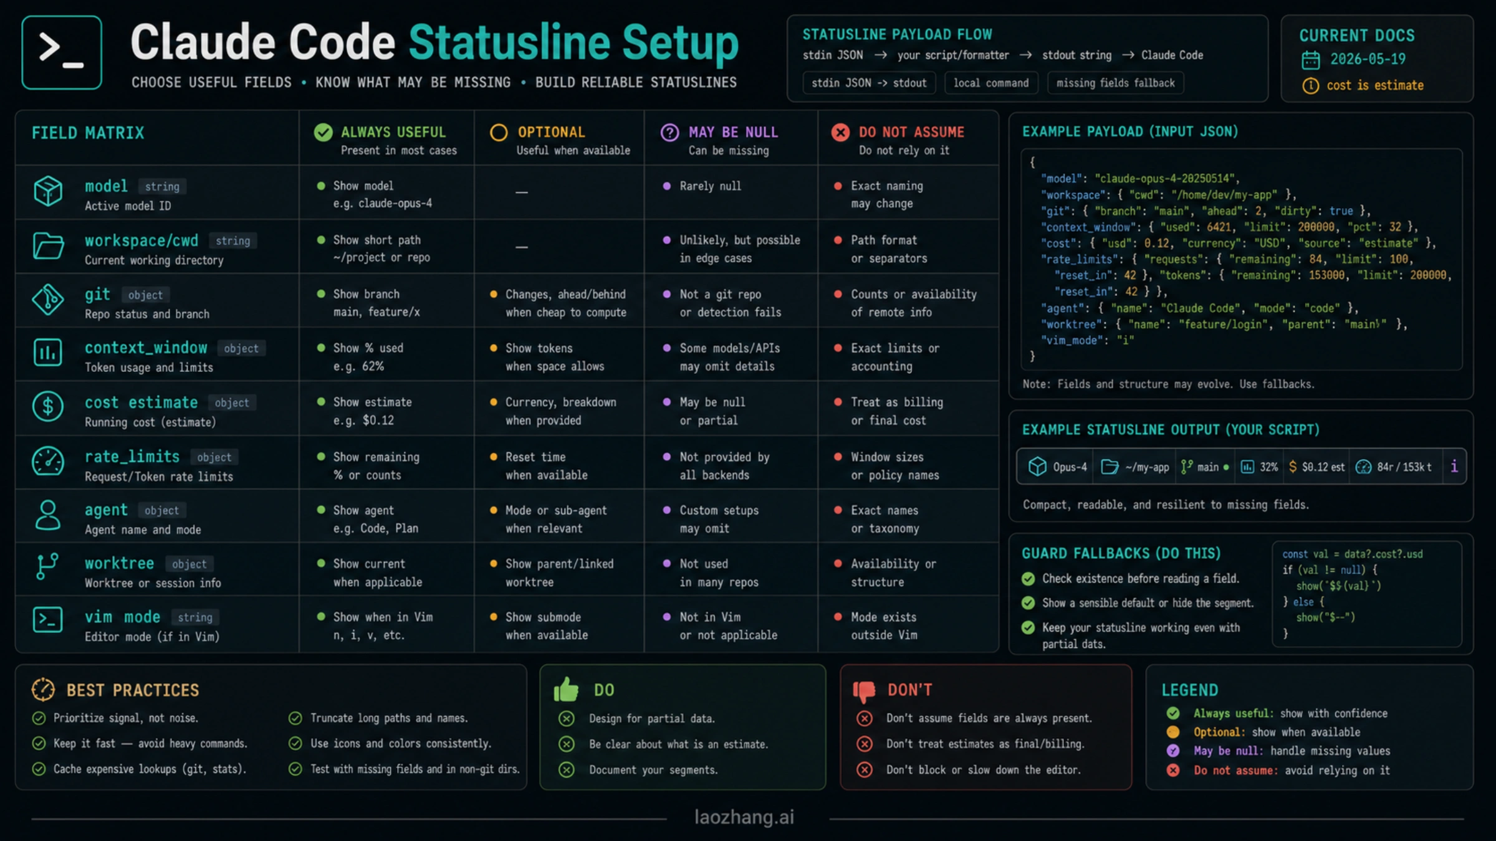
Task: Click the terminal prompt logo icon
Action: (62, 52)
